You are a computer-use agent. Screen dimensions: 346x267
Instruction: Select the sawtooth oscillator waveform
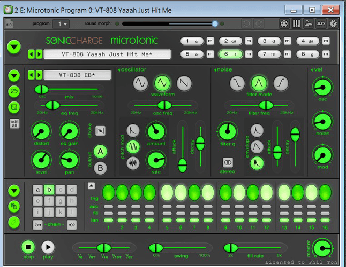click(x=184, y=83)
